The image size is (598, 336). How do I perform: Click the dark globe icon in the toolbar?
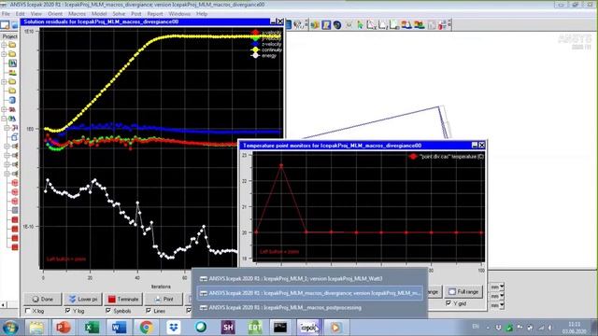337,25
